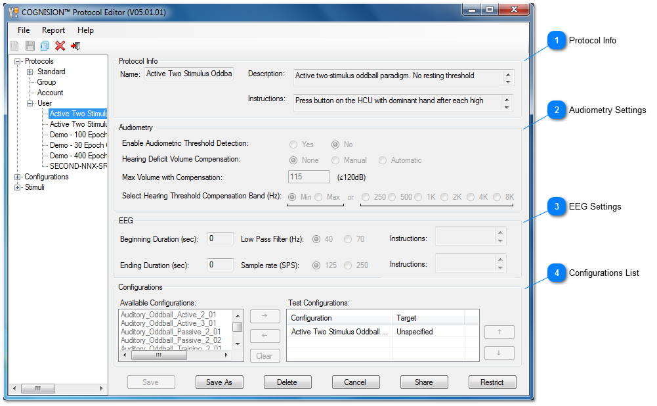Move test configuration up with arrow button
This screenshot has height=406, width=657.
point(499,332)
